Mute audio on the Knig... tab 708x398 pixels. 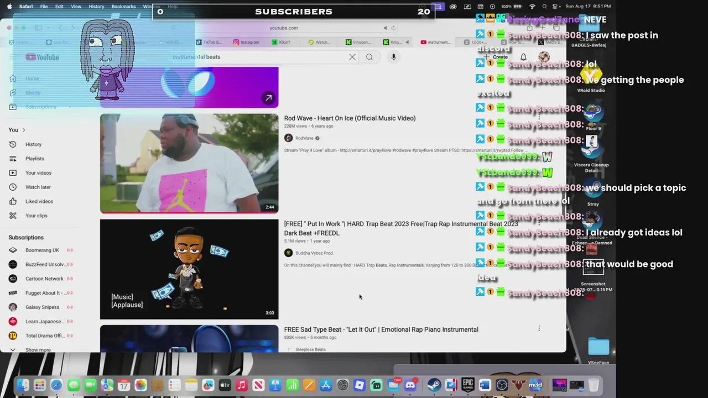(407, 42)
